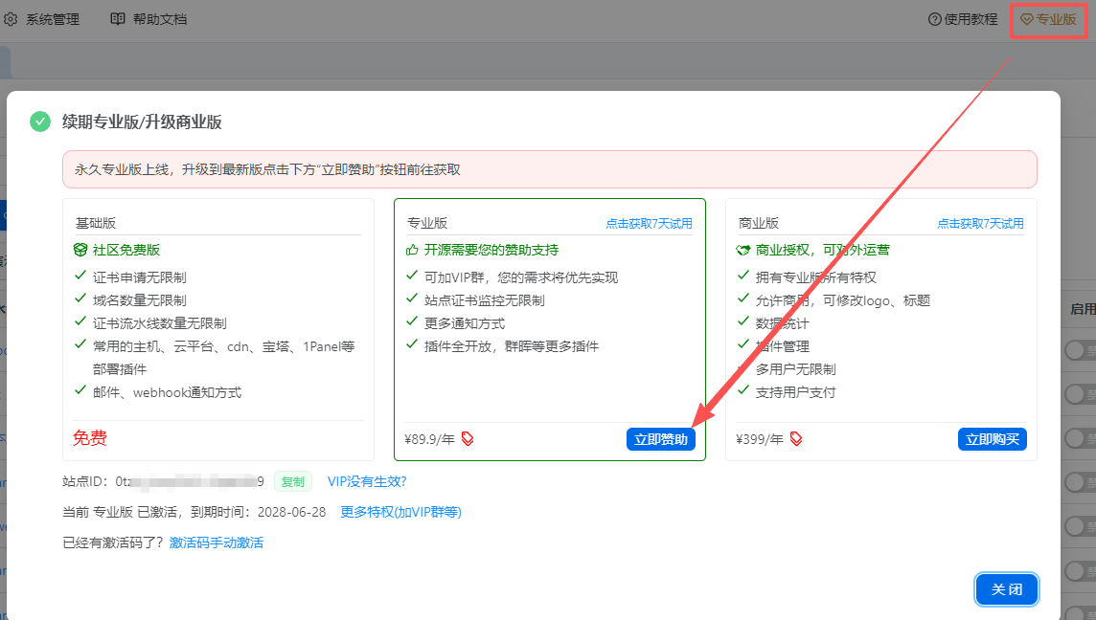1096x620 pixels.
Task: Click the cube icon next to 社区免费版
Action: click(80, 250)
